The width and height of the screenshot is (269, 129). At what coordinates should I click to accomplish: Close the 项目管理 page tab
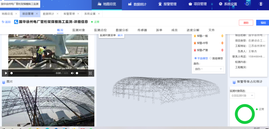(37, 14)
